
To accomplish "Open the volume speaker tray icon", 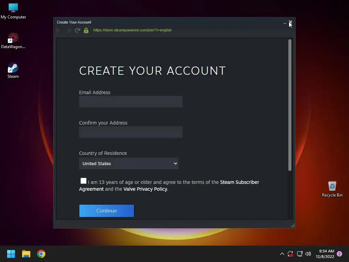I will (308, 254).
